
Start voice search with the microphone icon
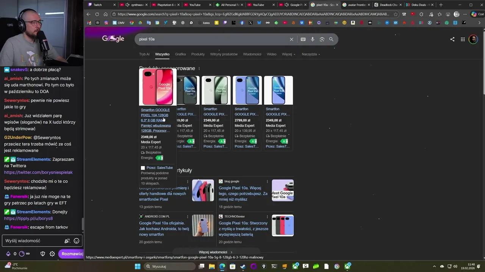pos(313,39)
